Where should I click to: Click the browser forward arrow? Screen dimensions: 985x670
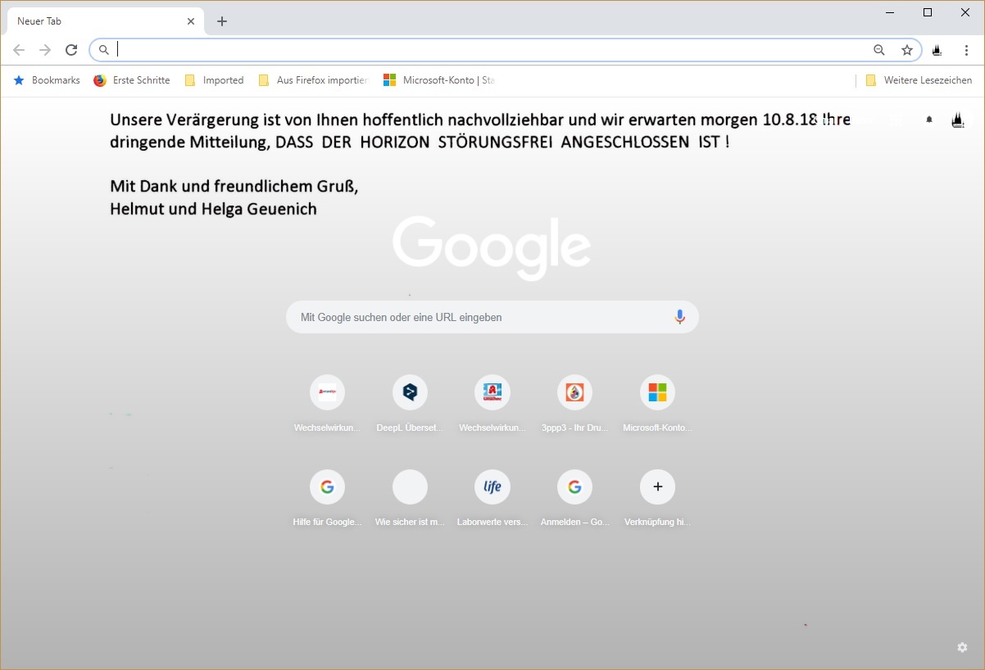(45, 50)
